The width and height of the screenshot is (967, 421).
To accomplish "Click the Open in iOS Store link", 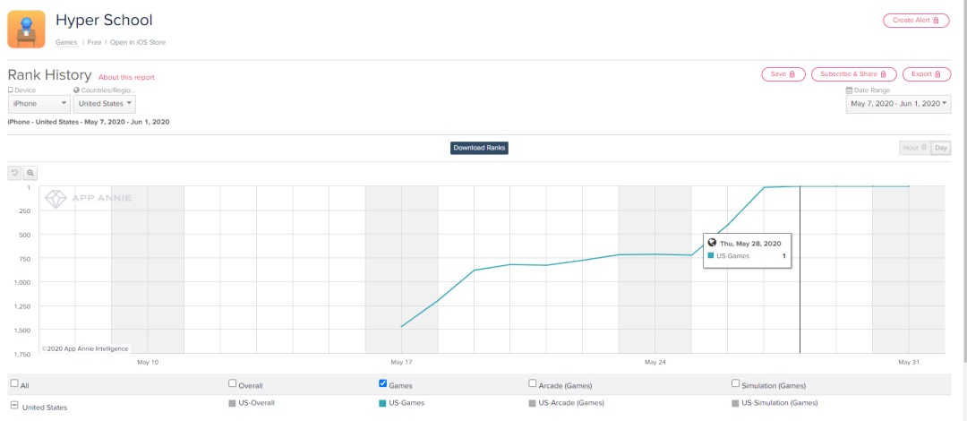I will 138,43.
